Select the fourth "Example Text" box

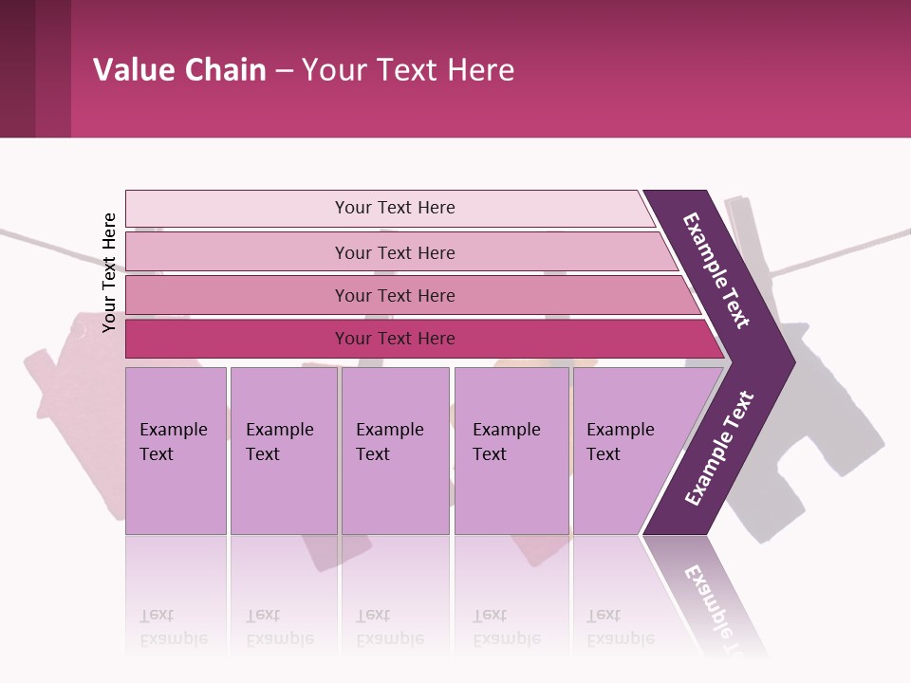[x=511, y=451]
